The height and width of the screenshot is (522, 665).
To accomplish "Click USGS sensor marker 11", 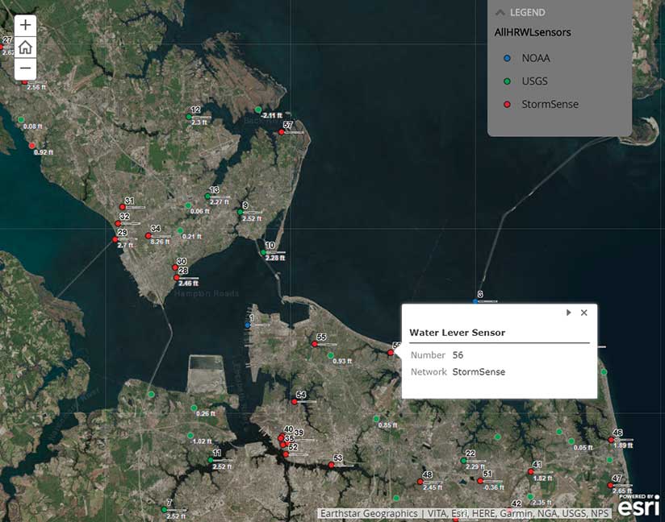I will coord(211,460).
